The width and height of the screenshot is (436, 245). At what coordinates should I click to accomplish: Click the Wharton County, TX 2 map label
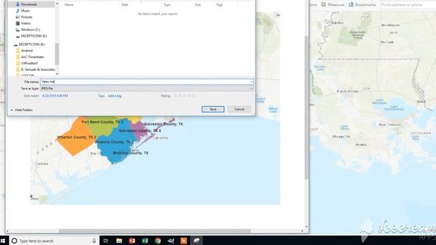pos(77,137)
